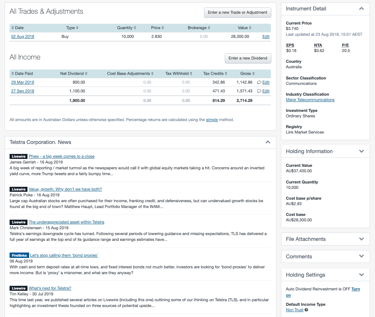The width and height of the screenshot is (375, 317).
Task: Click the help icon beside Non Trust
Action: (x=307, y=310)
